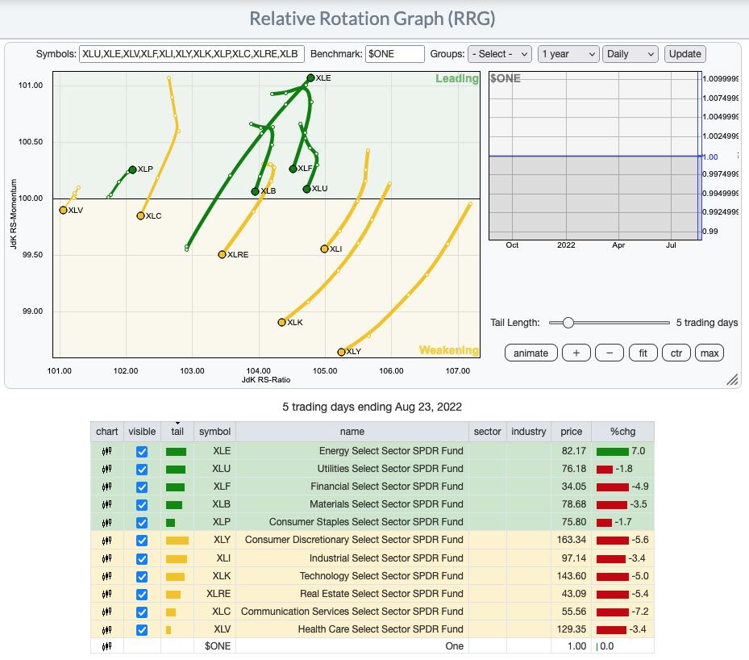
Task: Sort table by name column header
Action: click(352, 432)
